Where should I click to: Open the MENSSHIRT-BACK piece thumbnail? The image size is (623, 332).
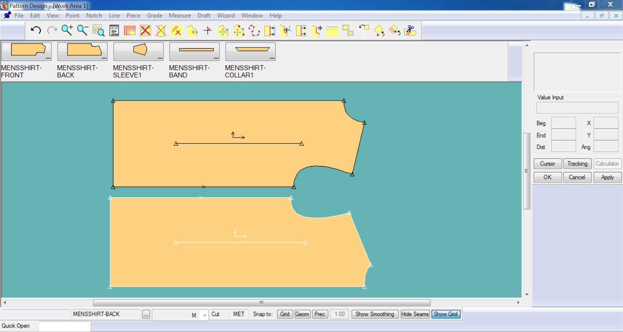83,52
